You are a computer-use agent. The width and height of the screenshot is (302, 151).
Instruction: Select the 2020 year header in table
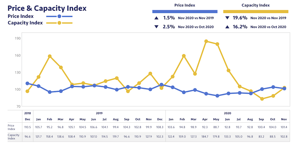point(227,113)
